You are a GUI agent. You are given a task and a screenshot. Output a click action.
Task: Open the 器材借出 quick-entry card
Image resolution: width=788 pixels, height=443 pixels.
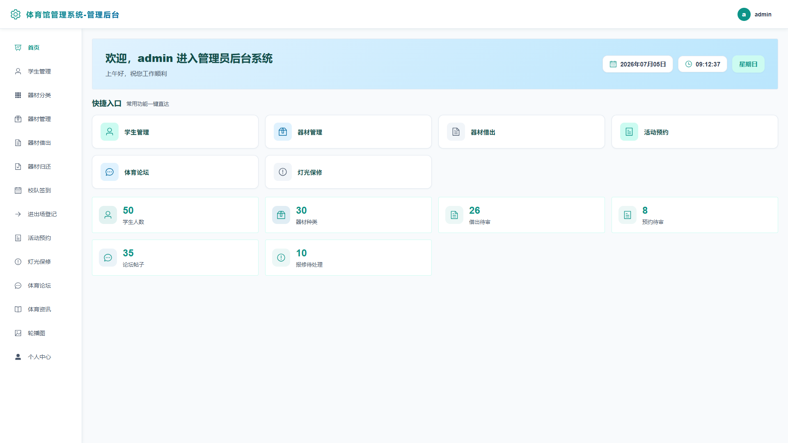click(x=522, y=132)
